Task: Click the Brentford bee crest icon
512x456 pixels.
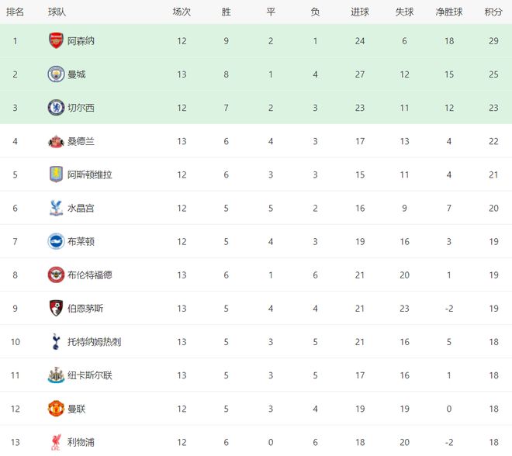Action: (56, 275)
